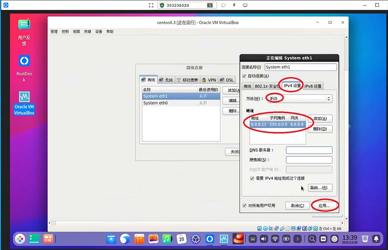Select the RustDesk desktop shortcut
Screen dimensions: 388x250
click(x=24, y=69)
